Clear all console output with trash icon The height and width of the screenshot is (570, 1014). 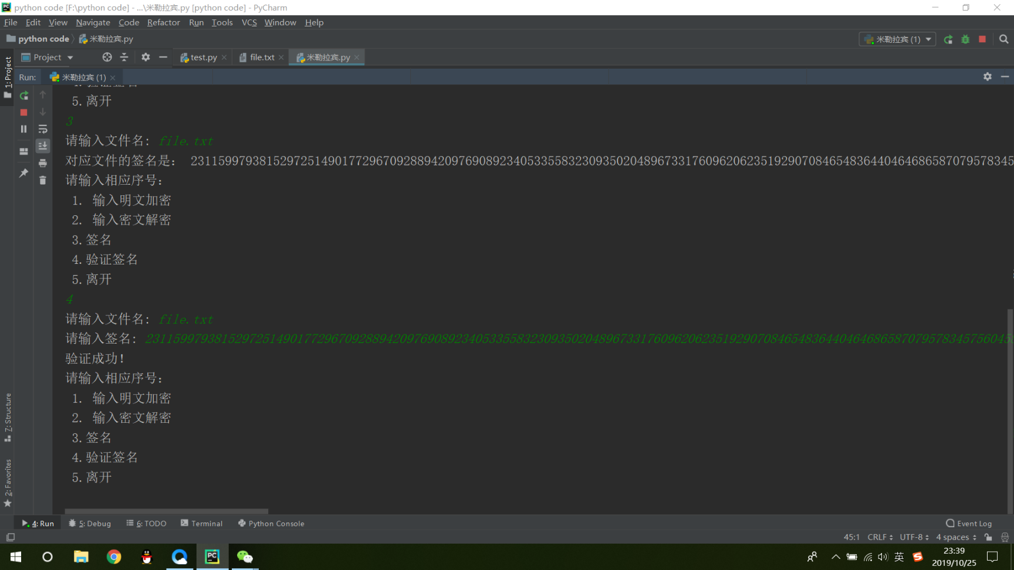[x=43, y=180]
